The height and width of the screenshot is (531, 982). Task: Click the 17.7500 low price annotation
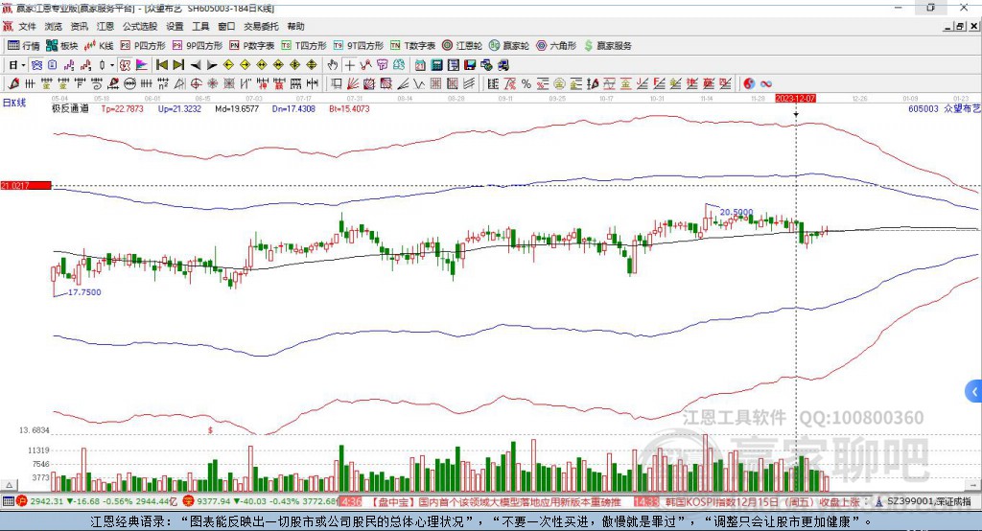pos(84,291)
